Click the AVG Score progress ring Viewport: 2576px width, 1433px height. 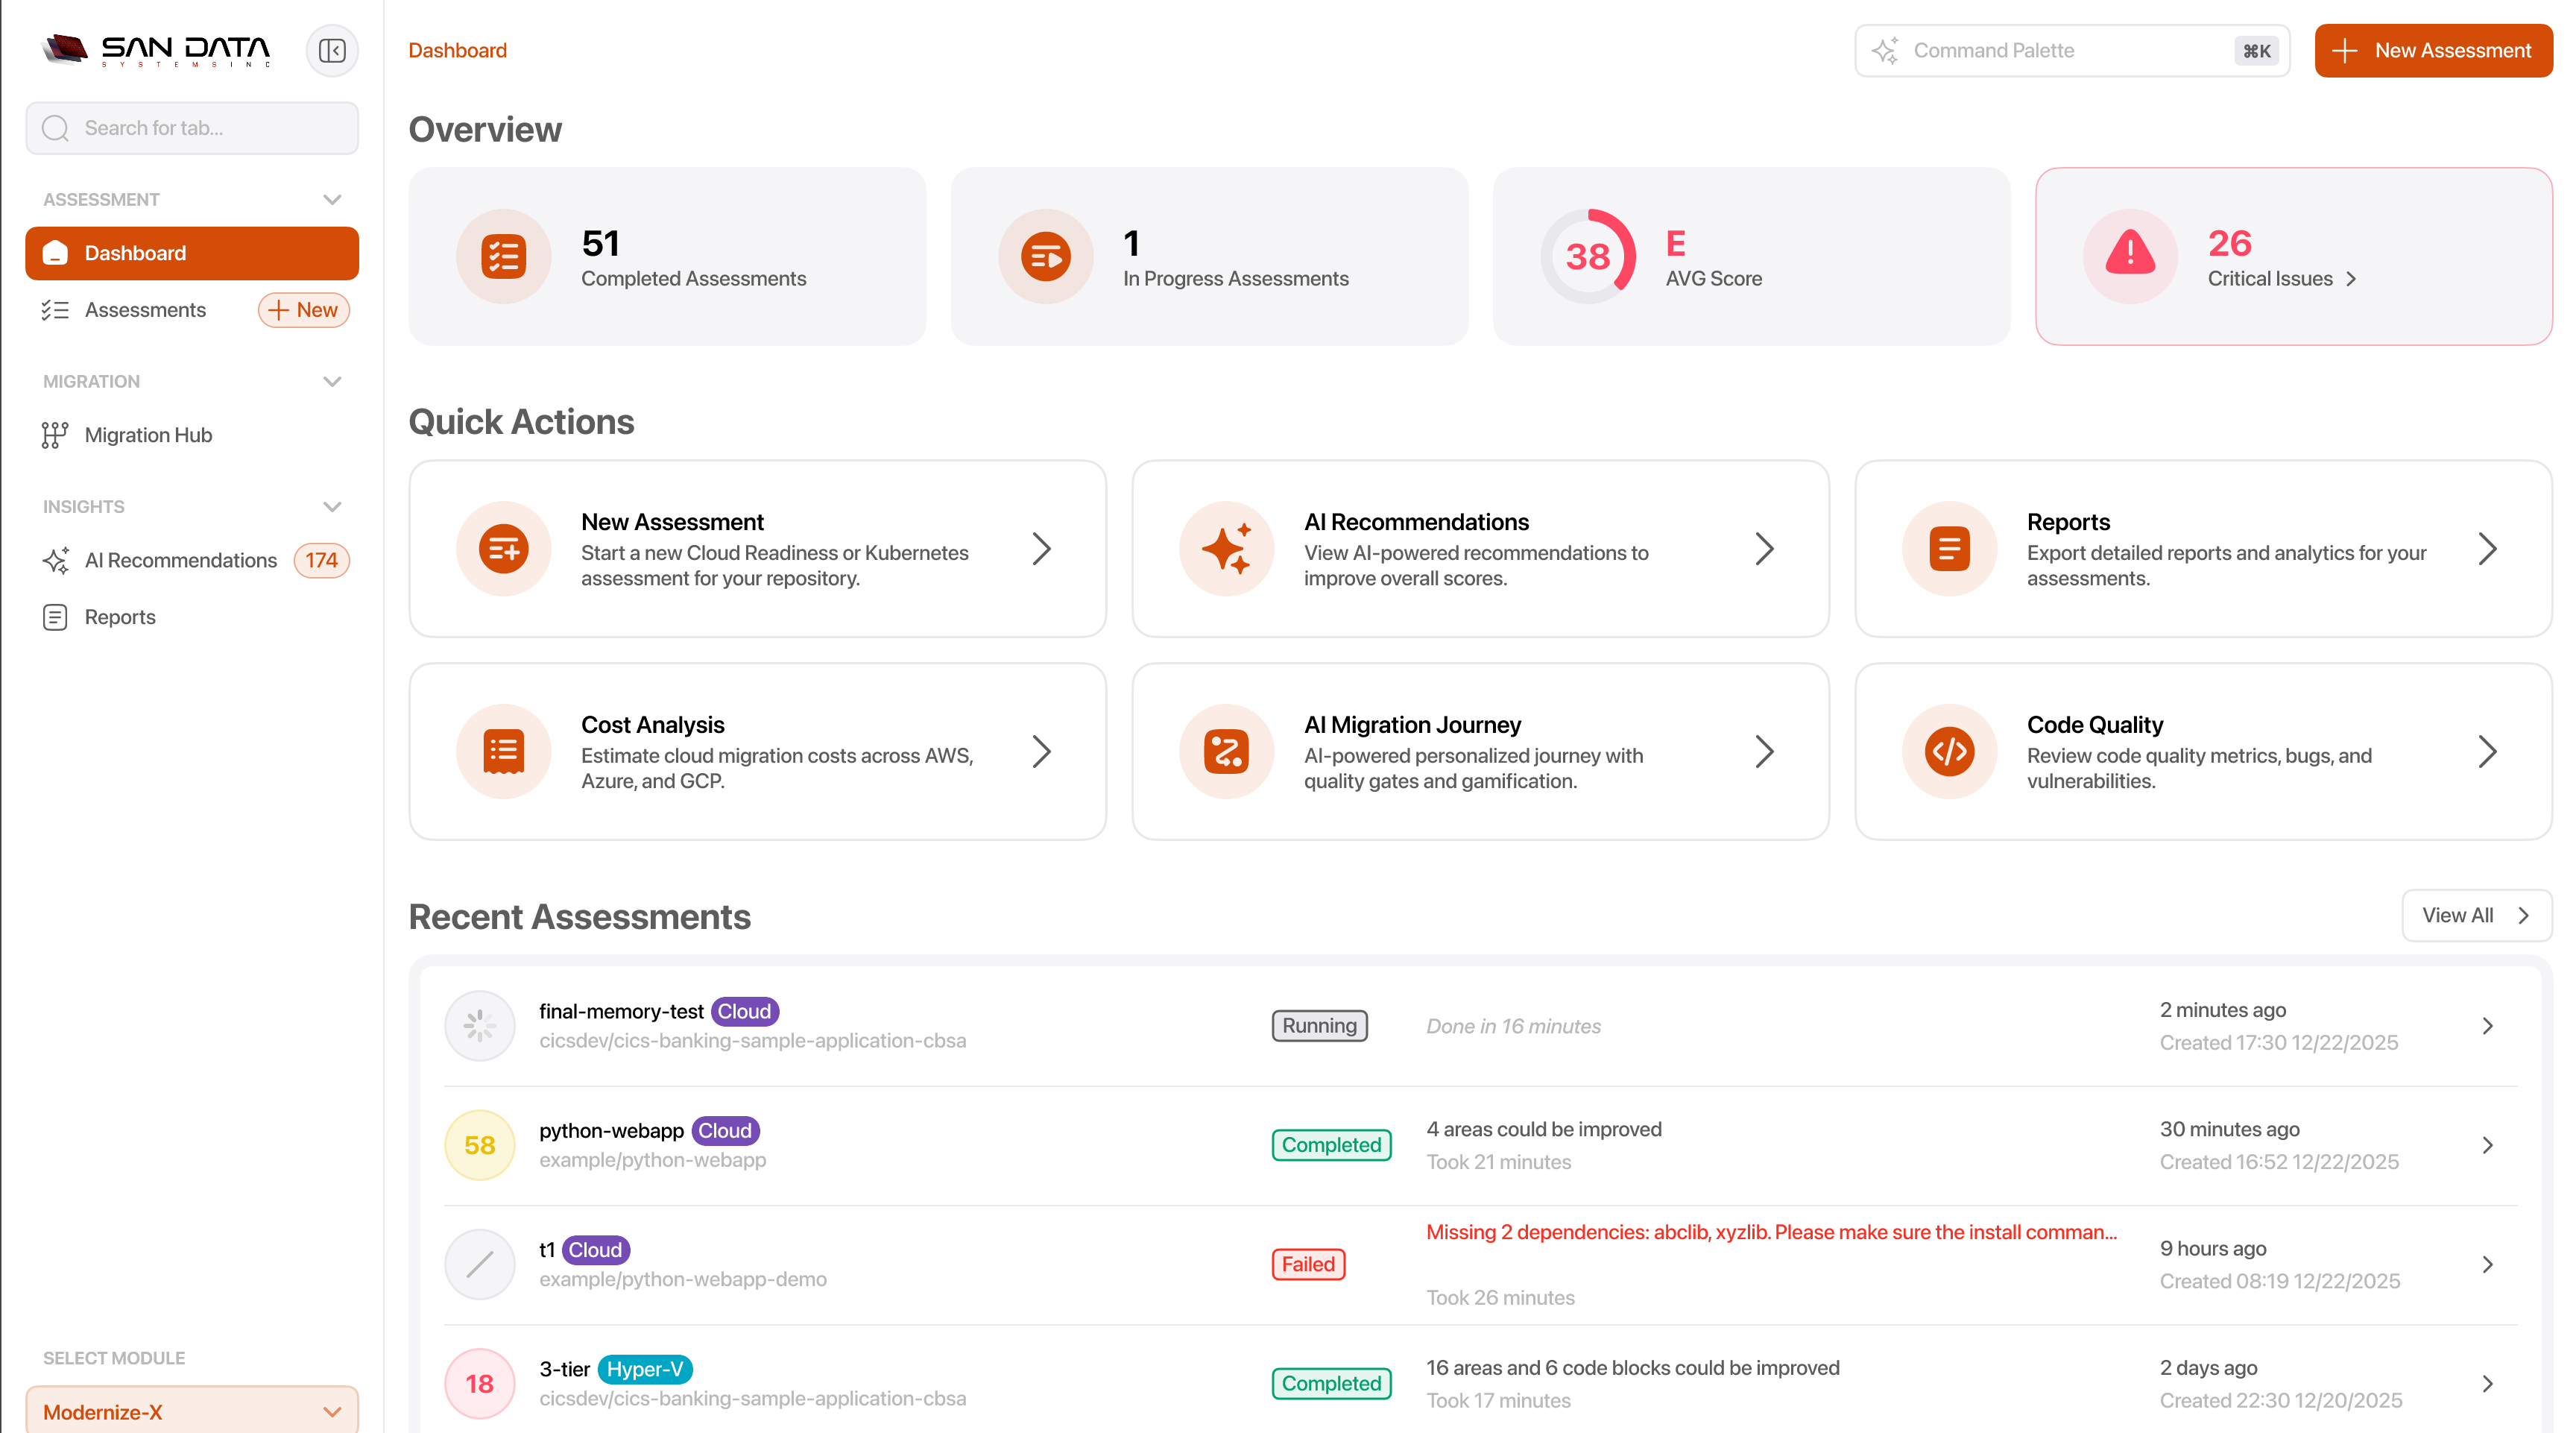pyautogui.click(x=1589, y=256)
